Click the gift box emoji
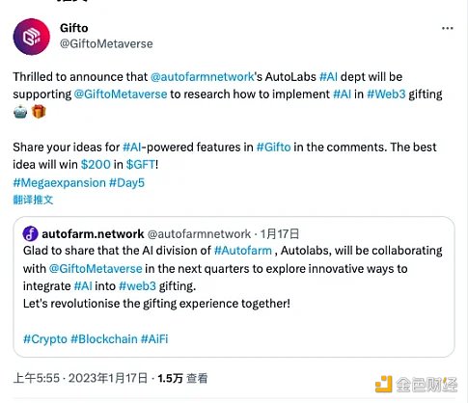Viewport: 468px width, 403px height. [39, 112]
